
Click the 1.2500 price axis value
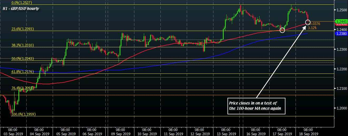341,10
